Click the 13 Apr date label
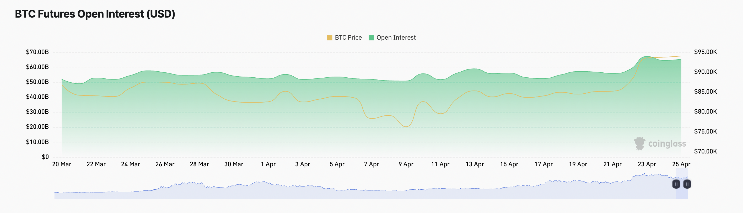The width and height of the screenshot is (743, 213). pyautogui.click(x=475, y=164)
